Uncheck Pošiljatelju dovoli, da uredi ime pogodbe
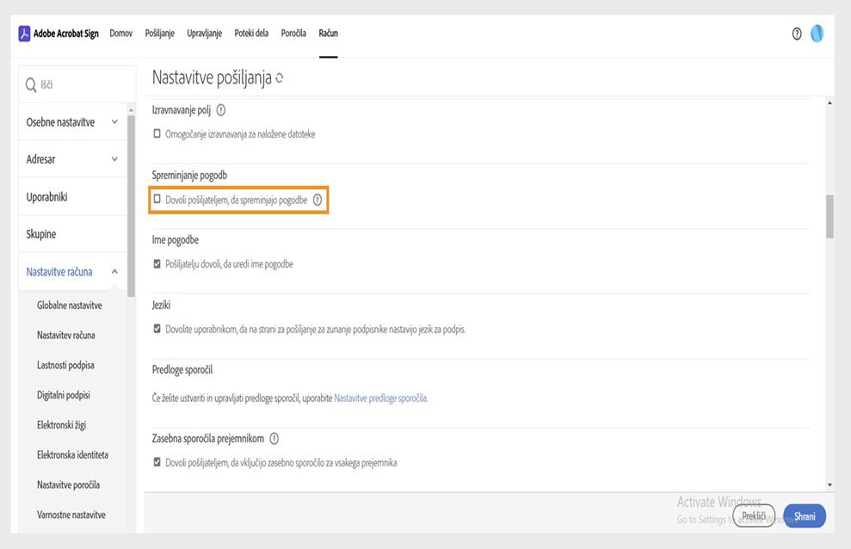Screen dimensions: 851x549 tap(157, 264)
